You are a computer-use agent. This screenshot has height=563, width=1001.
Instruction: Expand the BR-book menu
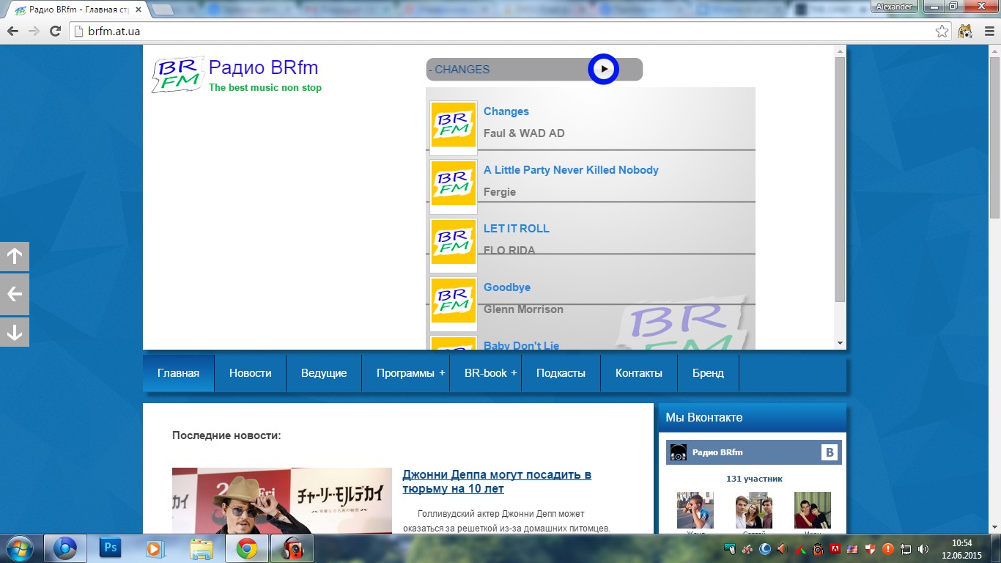pos(485,373)
